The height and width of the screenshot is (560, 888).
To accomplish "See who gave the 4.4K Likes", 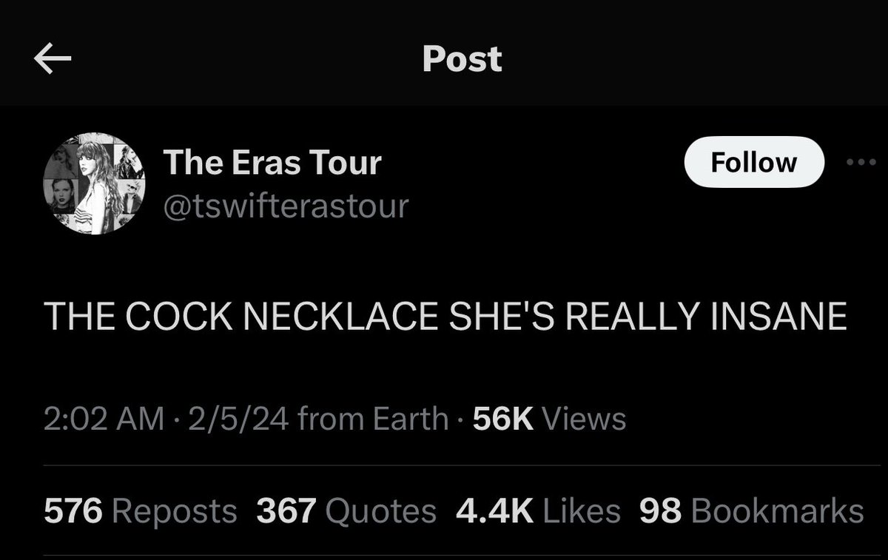I will click(x=538, y=510).
